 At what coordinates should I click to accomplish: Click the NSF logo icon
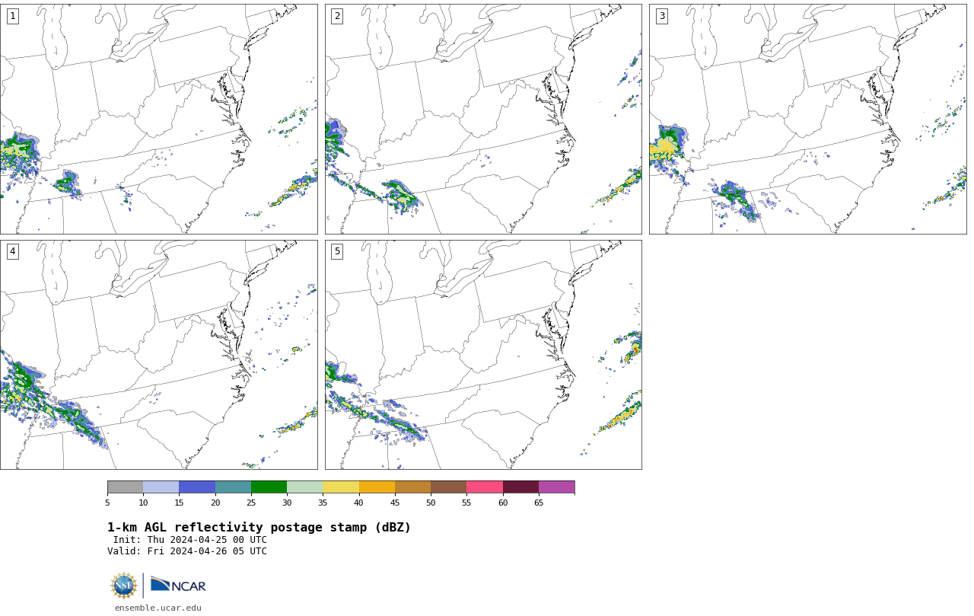point(124,586)
